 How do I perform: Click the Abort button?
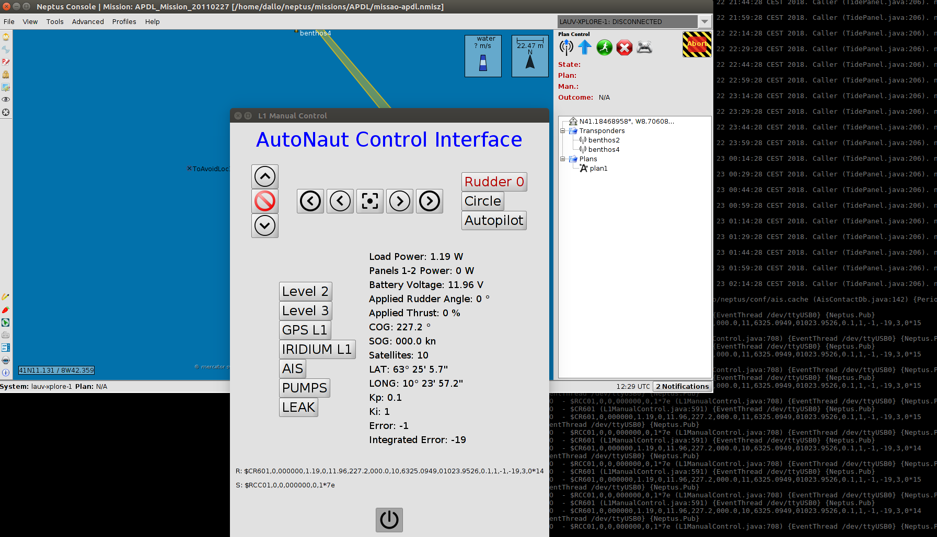coord(697,44)
